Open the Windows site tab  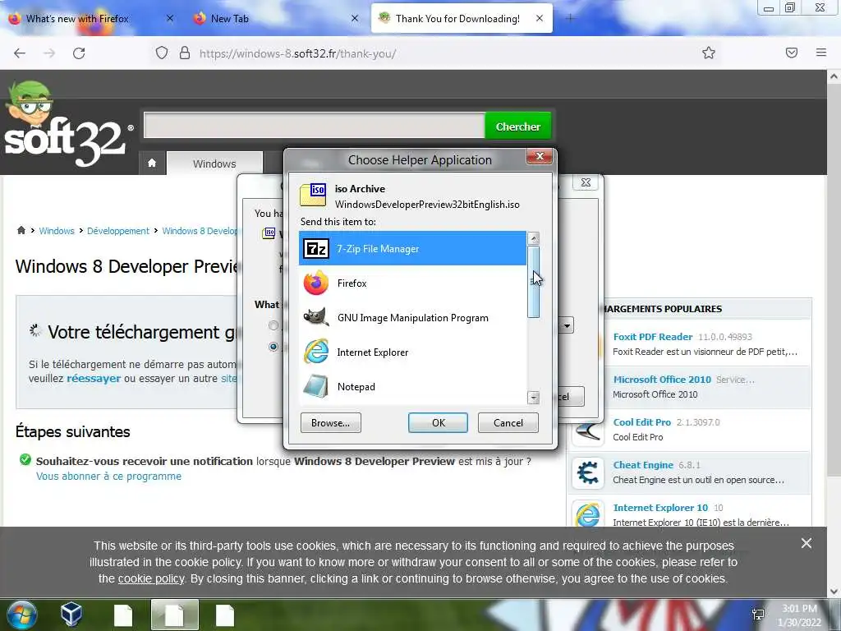point(214,164)
